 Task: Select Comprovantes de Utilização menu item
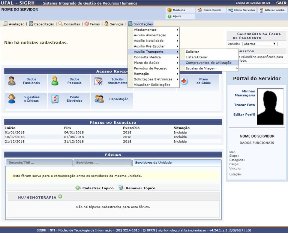[x=208, y=63]
